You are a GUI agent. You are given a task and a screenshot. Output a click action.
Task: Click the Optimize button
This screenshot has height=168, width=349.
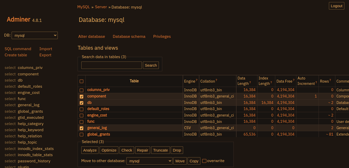click(109, 150)
